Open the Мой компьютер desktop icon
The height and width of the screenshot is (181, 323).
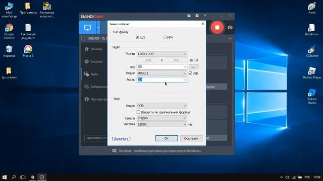pyautogui.click(x=9, y=10)
